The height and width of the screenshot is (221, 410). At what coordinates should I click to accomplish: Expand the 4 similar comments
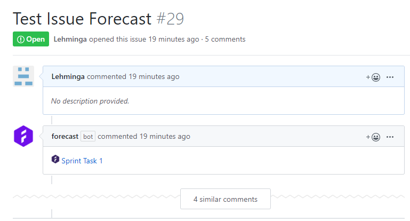pyautogui.click(x=226, y=199)
